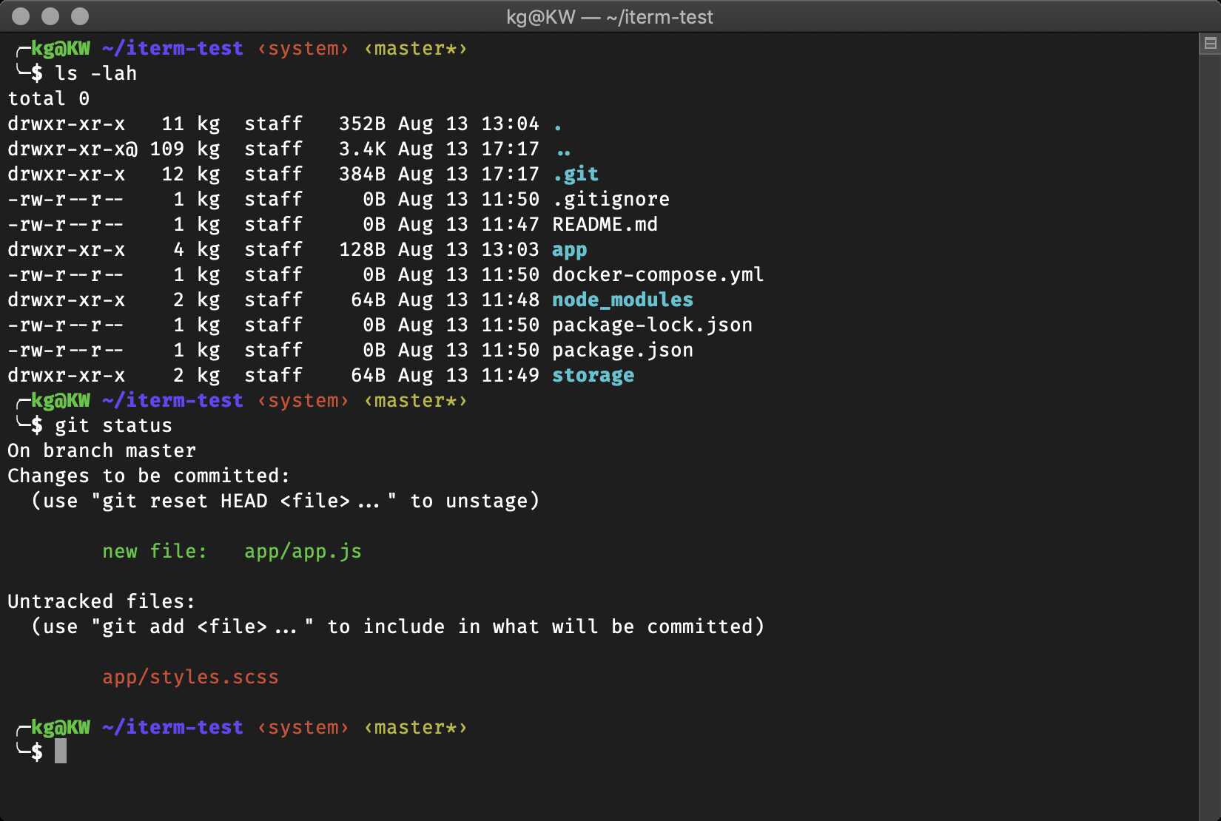This screenshot has width=1221, height=821.
Task: Click the green zoom window button
Action: click(x=80, y=16)
